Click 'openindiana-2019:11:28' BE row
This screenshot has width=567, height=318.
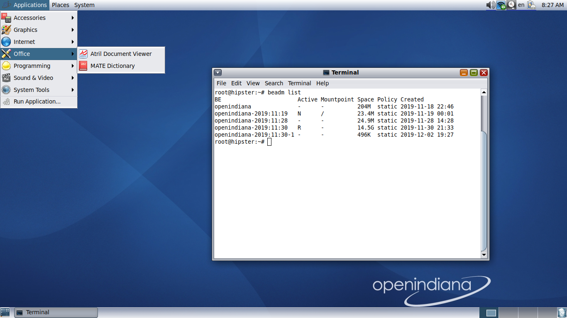tap(334, 120)
